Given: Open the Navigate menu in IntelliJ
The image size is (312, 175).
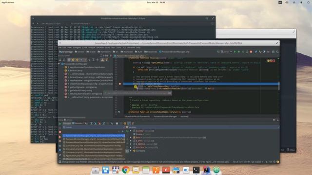Looking at the screenshot, I should click(77, 48).
